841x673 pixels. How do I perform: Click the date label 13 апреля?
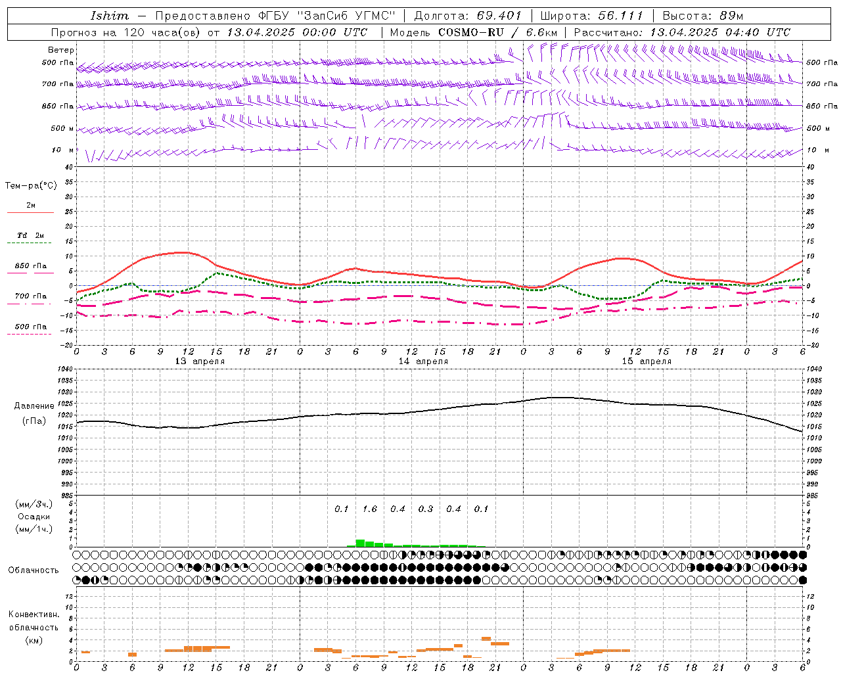200,361
